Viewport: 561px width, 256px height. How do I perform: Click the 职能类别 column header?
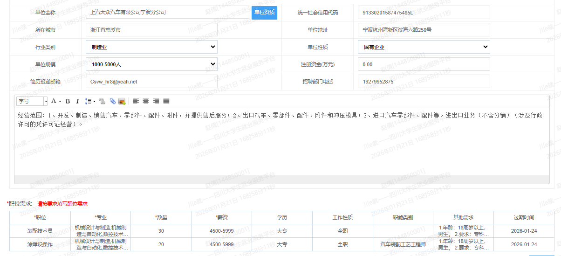403,217
